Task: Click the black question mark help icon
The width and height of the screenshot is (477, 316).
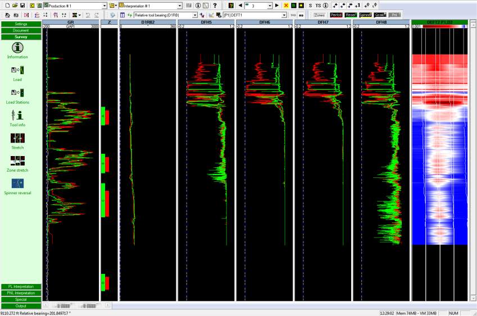Action: coord(215,6)
